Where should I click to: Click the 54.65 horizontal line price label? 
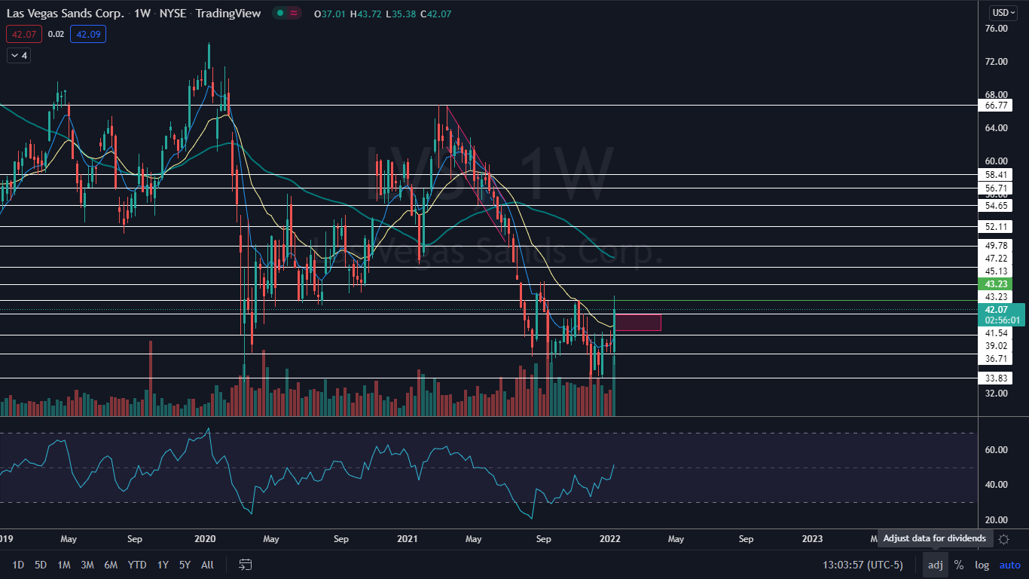996,206
